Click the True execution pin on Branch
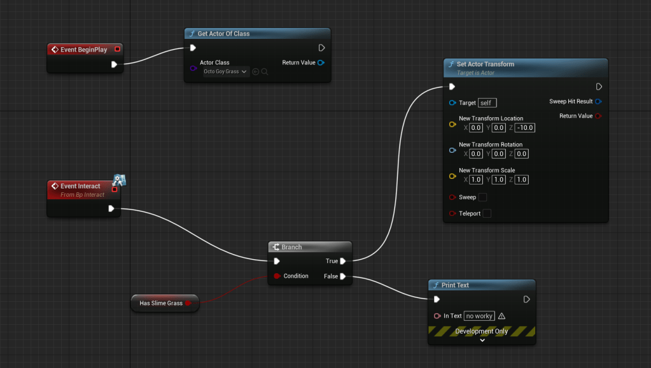The width and height of the screenshot is (651, 368). (343, 260)
